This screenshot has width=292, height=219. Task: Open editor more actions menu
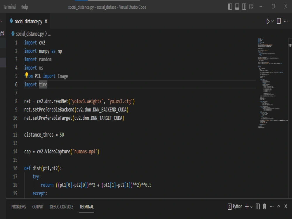click(285, 21)
